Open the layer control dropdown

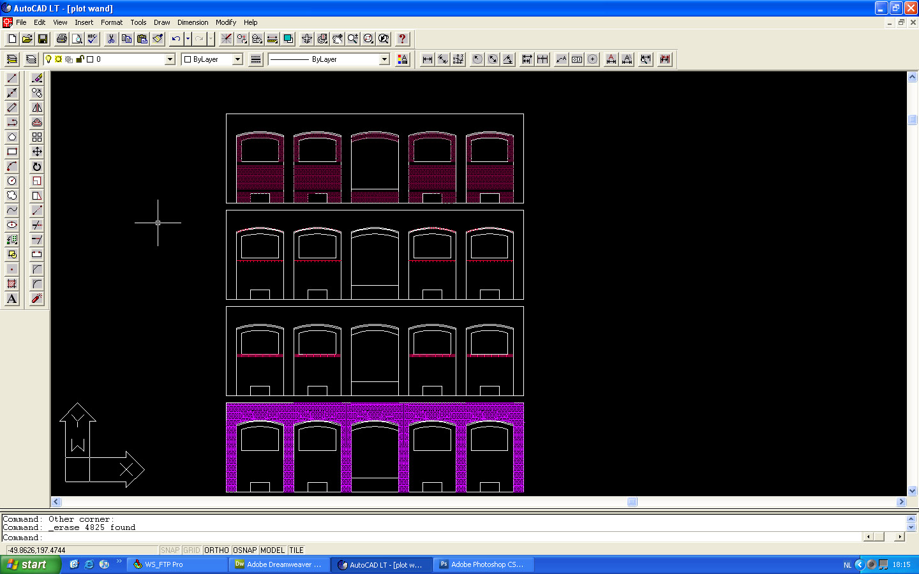pyautogui.click(x=169, y=59)
